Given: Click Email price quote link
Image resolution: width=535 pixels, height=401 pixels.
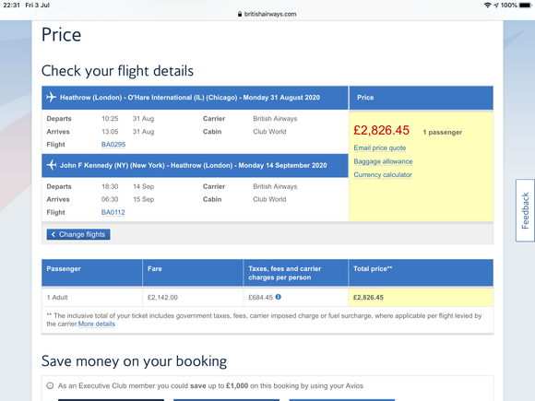Looking at the screenshot, I should [380, 148].
